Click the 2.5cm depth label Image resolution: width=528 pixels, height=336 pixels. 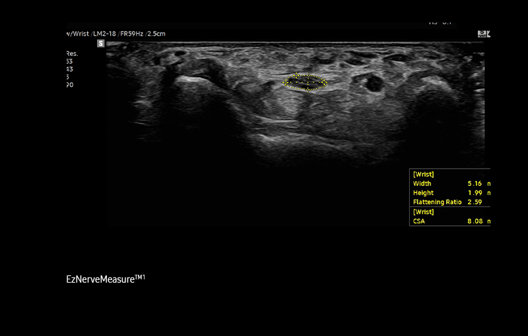point(156,33)
